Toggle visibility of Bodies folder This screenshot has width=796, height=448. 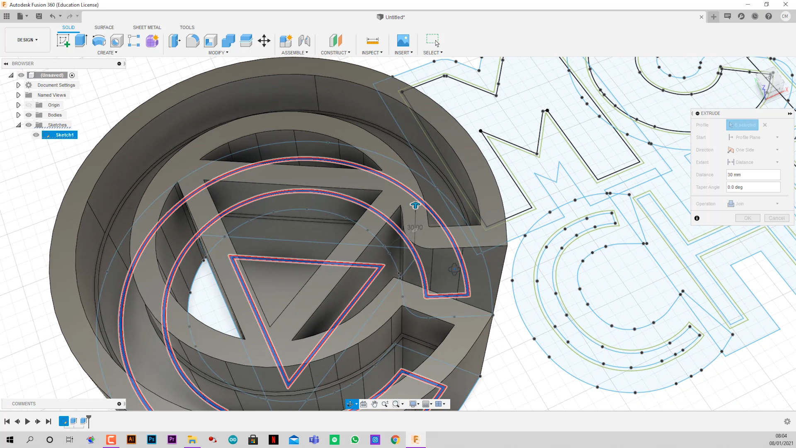click(29, 115)
